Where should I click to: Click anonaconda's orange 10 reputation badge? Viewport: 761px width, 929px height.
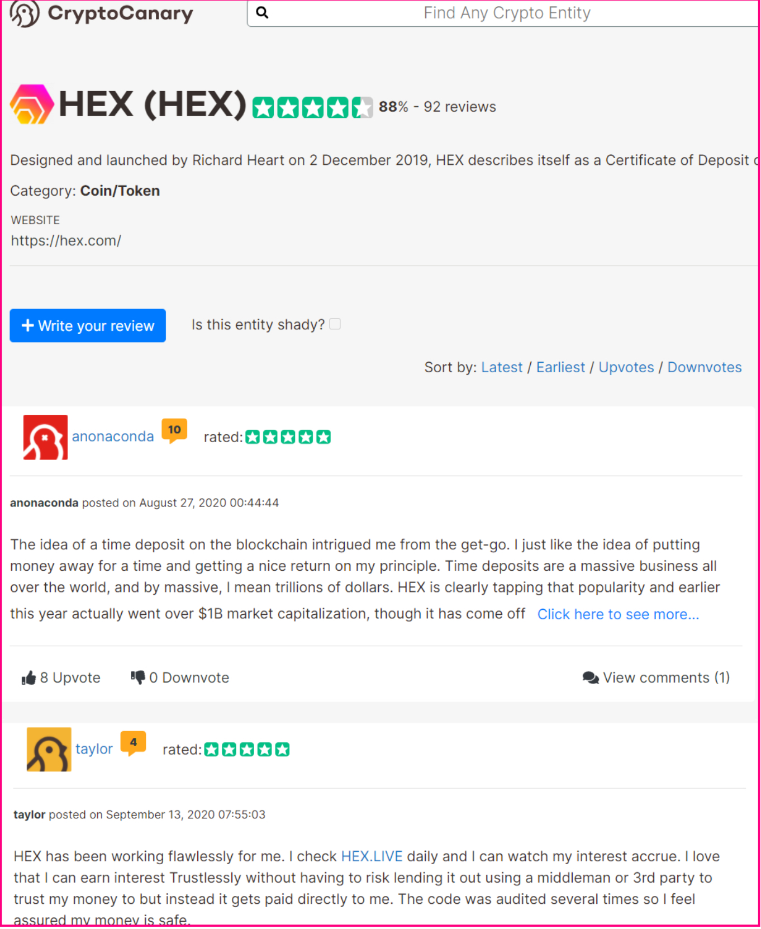(x=174, y=432)
